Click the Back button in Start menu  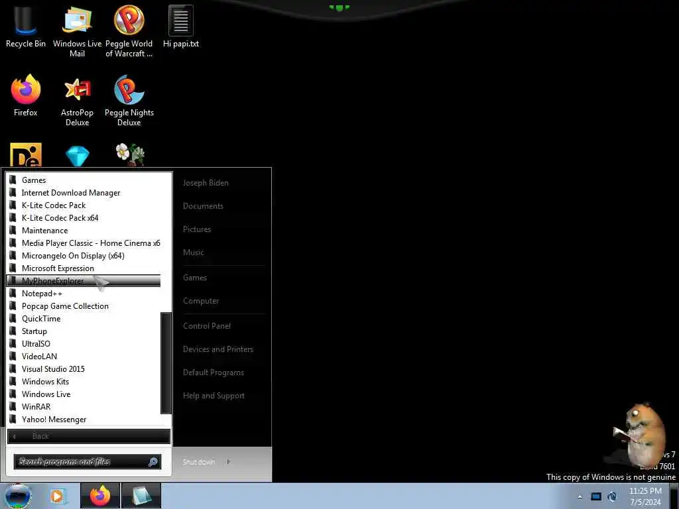click(x=89, y=436)
